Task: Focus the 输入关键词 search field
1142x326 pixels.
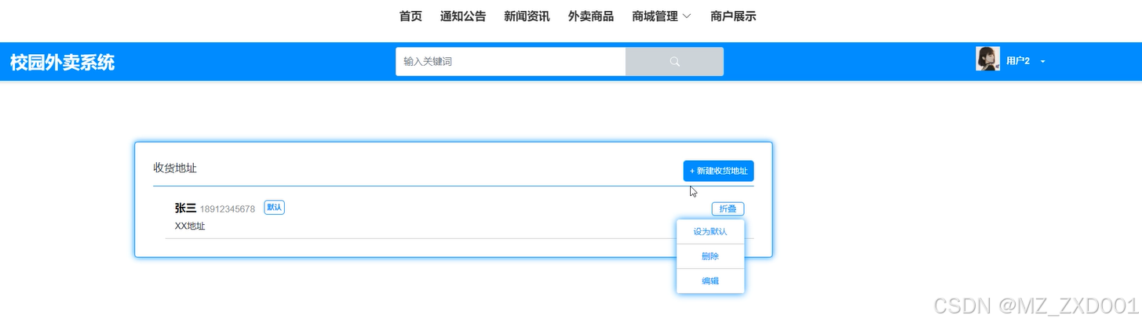Action: 510,62
